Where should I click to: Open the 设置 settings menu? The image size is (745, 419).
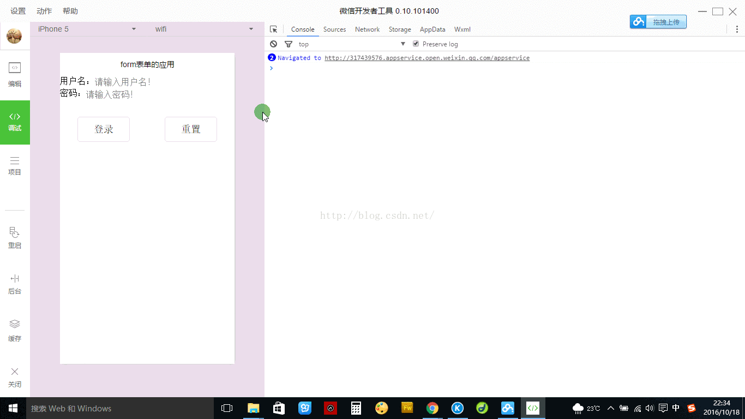[17, 10]
